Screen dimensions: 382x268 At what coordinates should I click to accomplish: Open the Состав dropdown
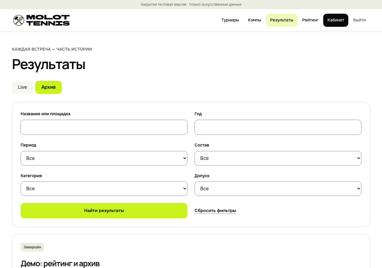click(x=278, y=158)
